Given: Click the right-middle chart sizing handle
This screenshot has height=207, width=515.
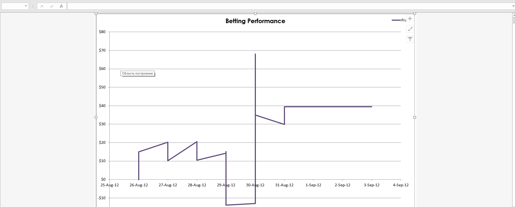Looking at the screenshot, I should (x=415, y=117).
